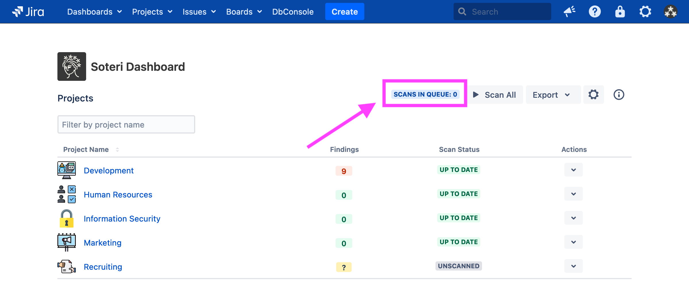Screen dimensions: 689x284
Task: Open actions menu for Marketing row
Action: click(573, 242)
